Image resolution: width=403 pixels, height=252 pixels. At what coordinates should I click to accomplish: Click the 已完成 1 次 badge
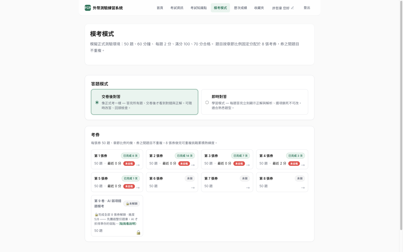click(131, 178)
